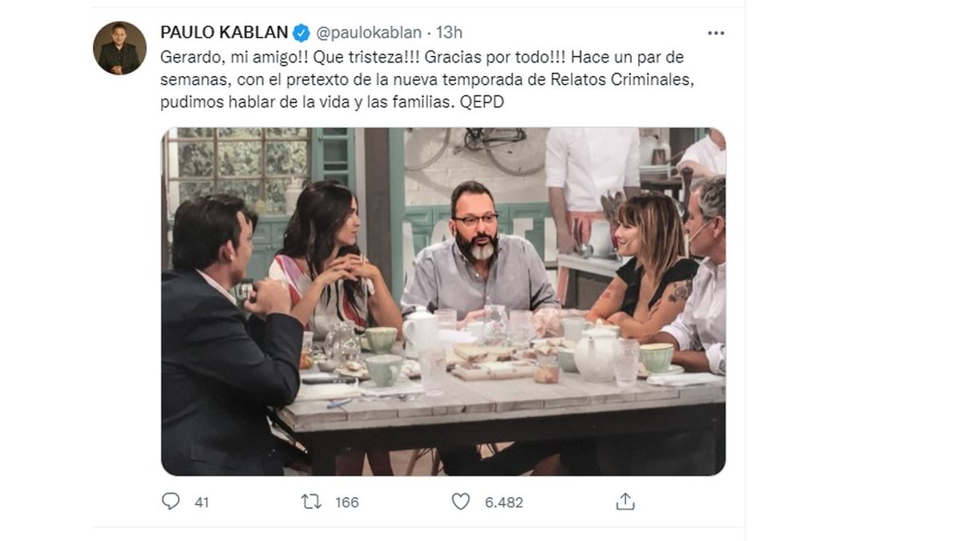Screen dimensions: 962x541
Task: Click the share upload icon
Action: click(625, 502)
